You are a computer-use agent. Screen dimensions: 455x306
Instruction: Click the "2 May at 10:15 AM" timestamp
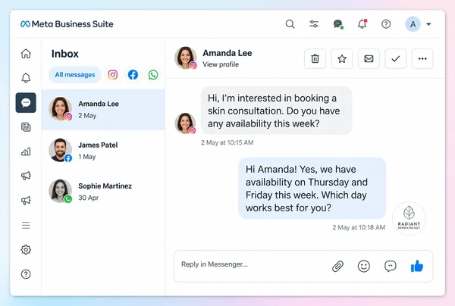[227, 142]
